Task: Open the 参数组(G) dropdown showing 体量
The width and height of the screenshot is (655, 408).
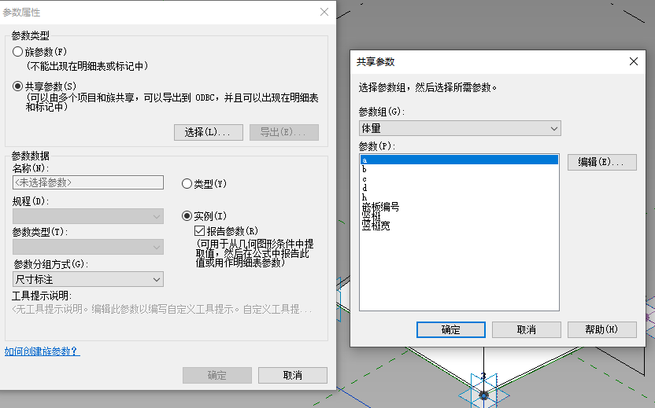Action: point(460,128)
